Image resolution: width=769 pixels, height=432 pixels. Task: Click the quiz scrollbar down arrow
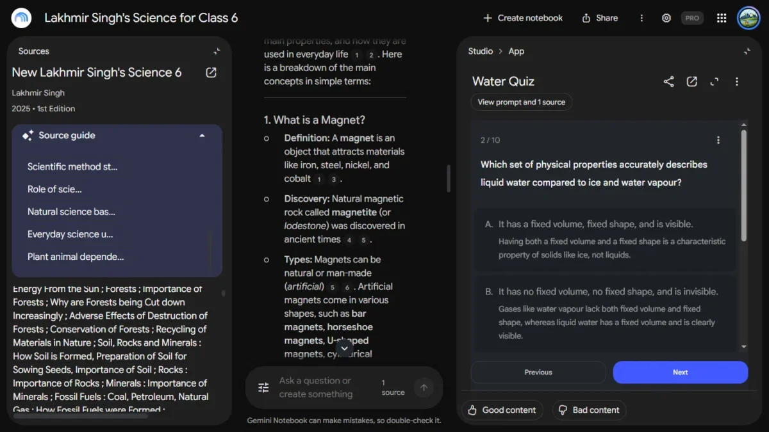pos(744,347)
